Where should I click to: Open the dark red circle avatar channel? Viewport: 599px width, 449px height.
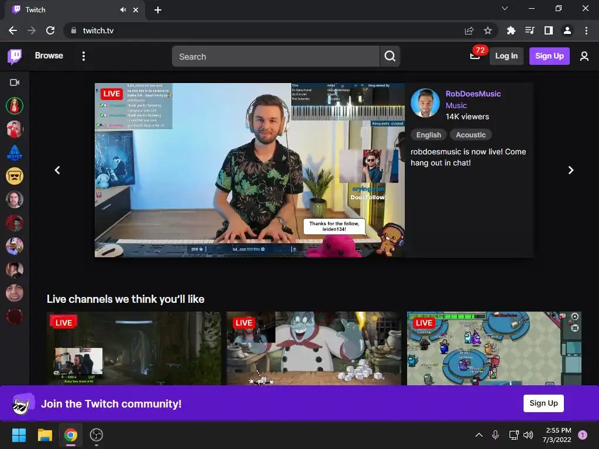coord(15,316)
